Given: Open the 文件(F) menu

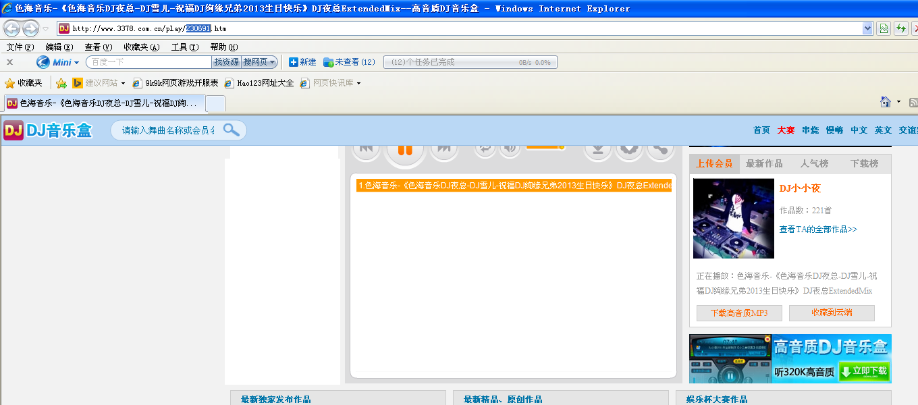Looking at the screenshot, I should (x=20, y=47).
